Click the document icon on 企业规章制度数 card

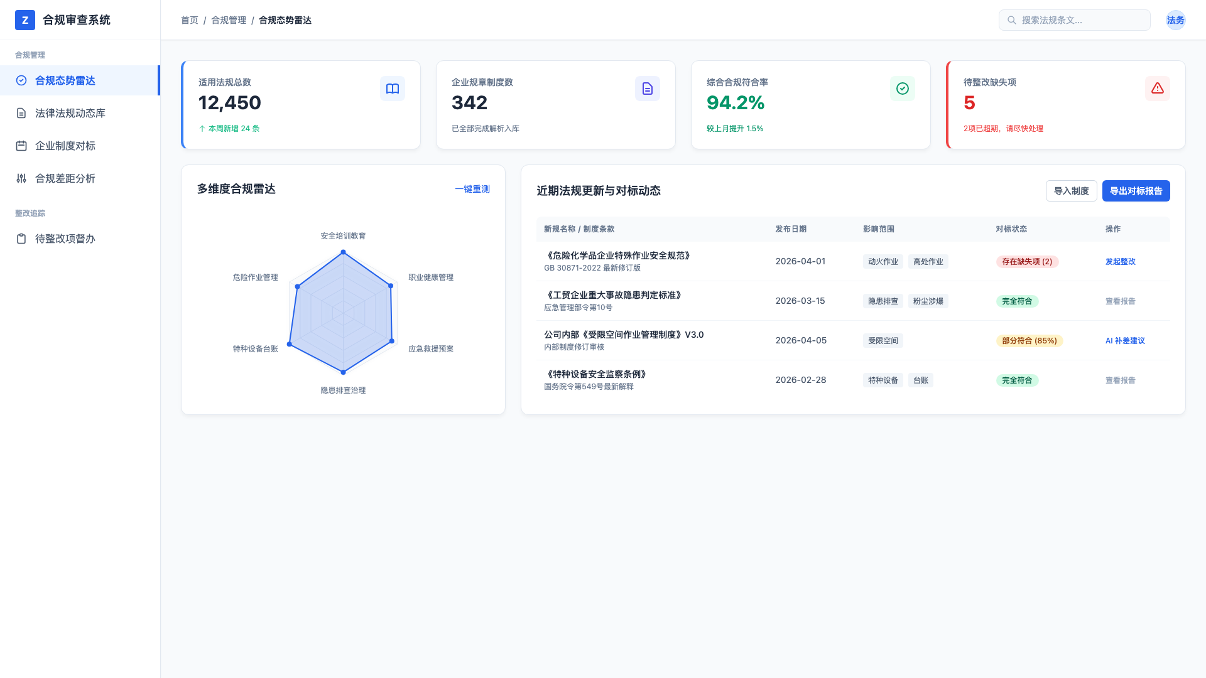click(x=648, y=89)
